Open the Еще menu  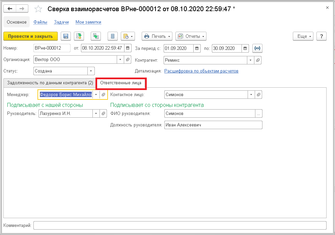pyautogui.click(x=303, y=36)
